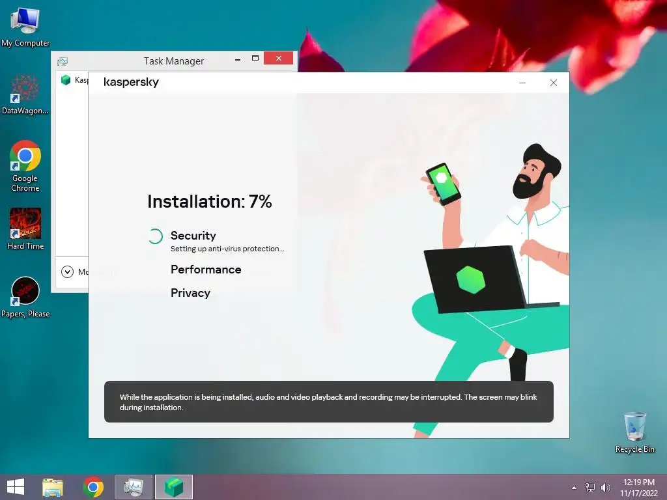
Task: Close the Task Manager window
Action: pyautogui.click(x=278, y=58)
